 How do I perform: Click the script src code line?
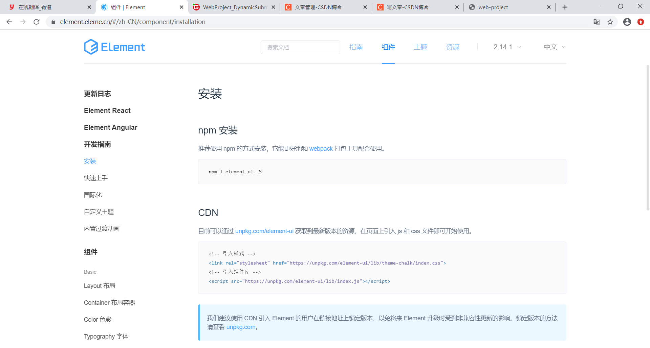[299, 281]
